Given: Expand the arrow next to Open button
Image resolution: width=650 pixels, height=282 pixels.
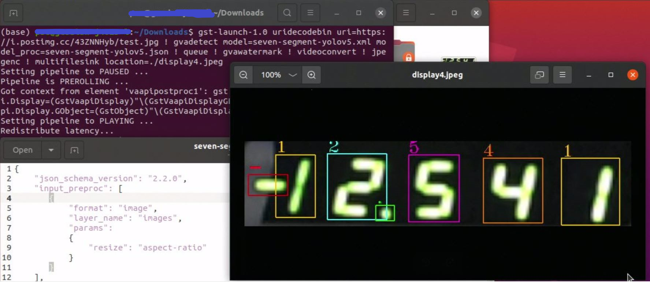Looking at the screenshot, I should click(51, 150).
